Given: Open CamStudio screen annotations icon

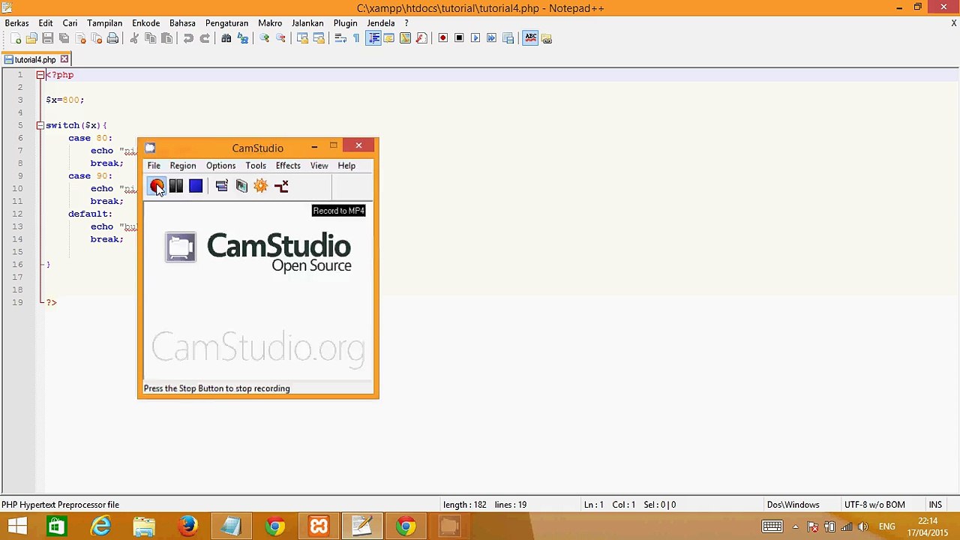Looking at the screenshot, I should coord(241,186).
